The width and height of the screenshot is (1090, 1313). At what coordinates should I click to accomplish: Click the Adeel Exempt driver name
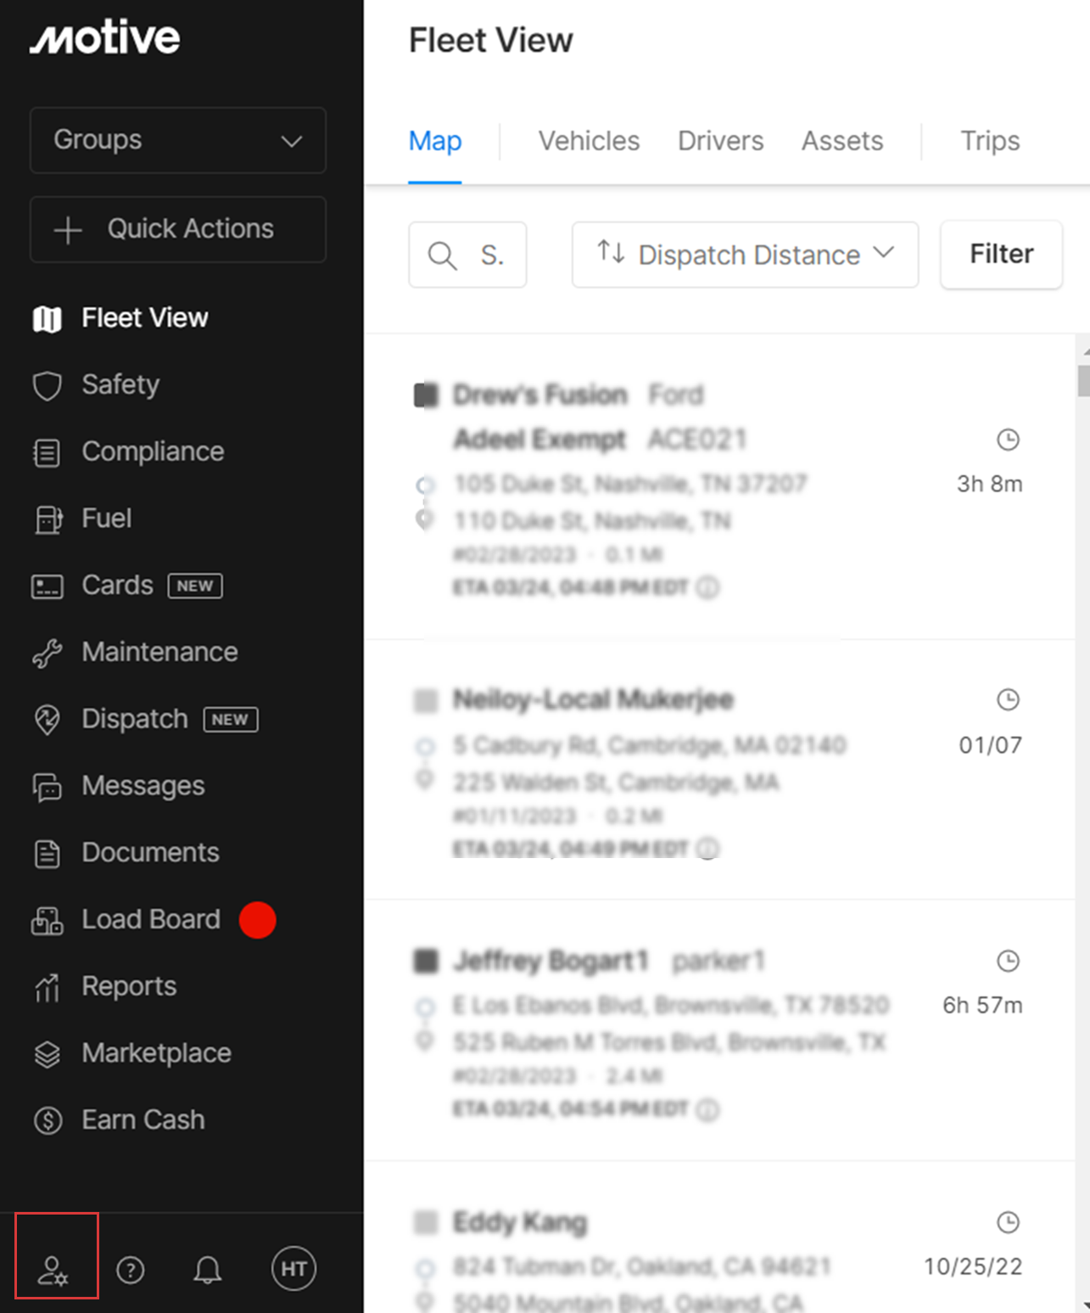tap(539, 440)
